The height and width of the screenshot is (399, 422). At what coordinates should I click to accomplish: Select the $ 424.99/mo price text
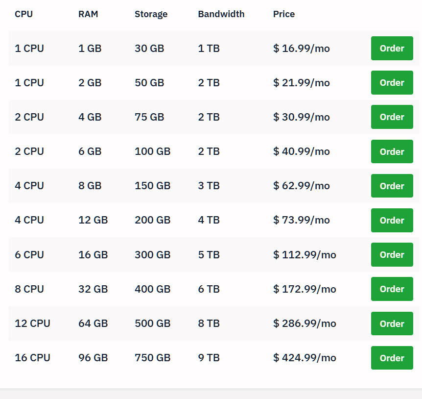point(305,358)
